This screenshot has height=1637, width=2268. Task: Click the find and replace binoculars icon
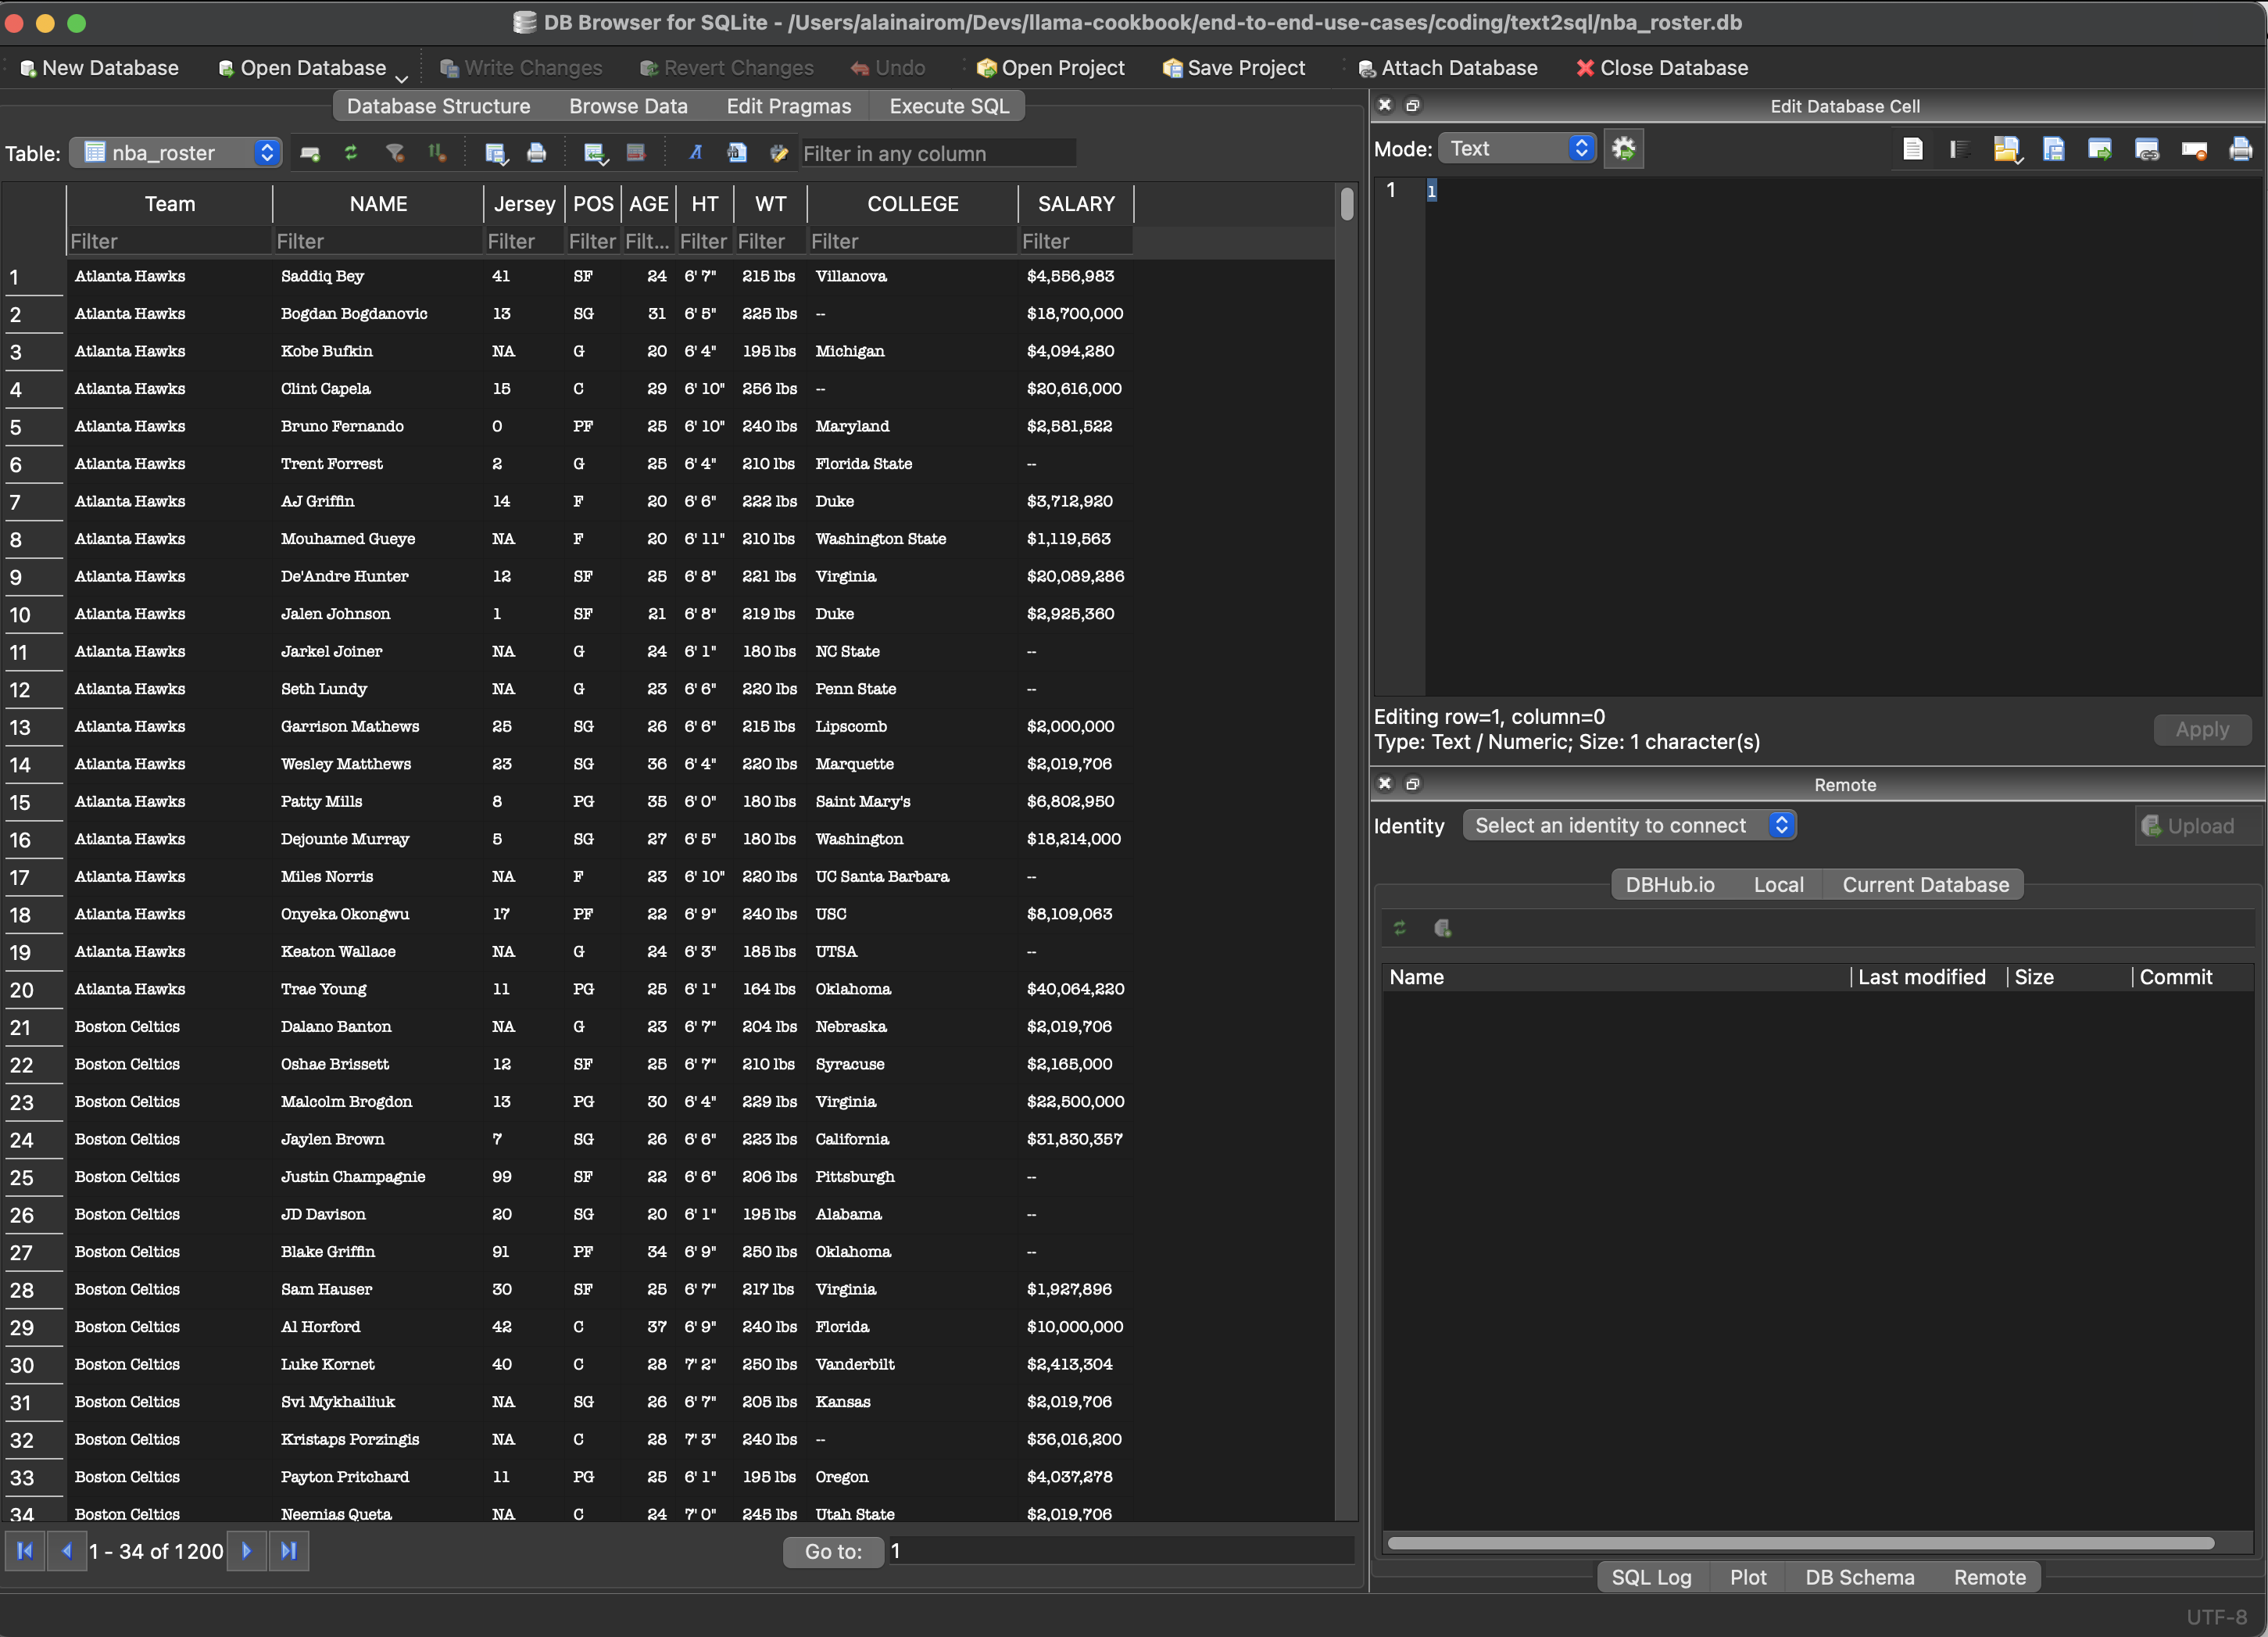(737, 153)
